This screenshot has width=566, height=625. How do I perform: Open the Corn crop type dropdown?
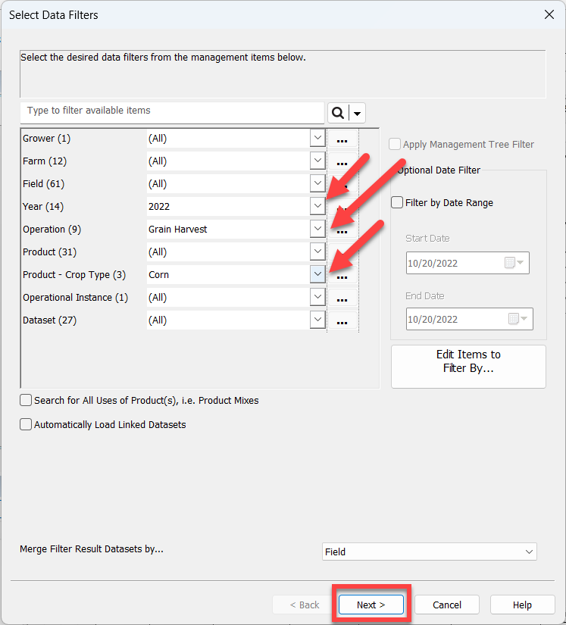pyautogui.click(x=317, y=274)
